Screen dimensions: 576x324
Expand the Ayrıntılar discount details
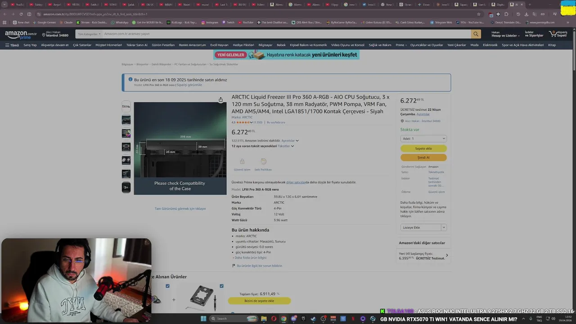[290, 141]
